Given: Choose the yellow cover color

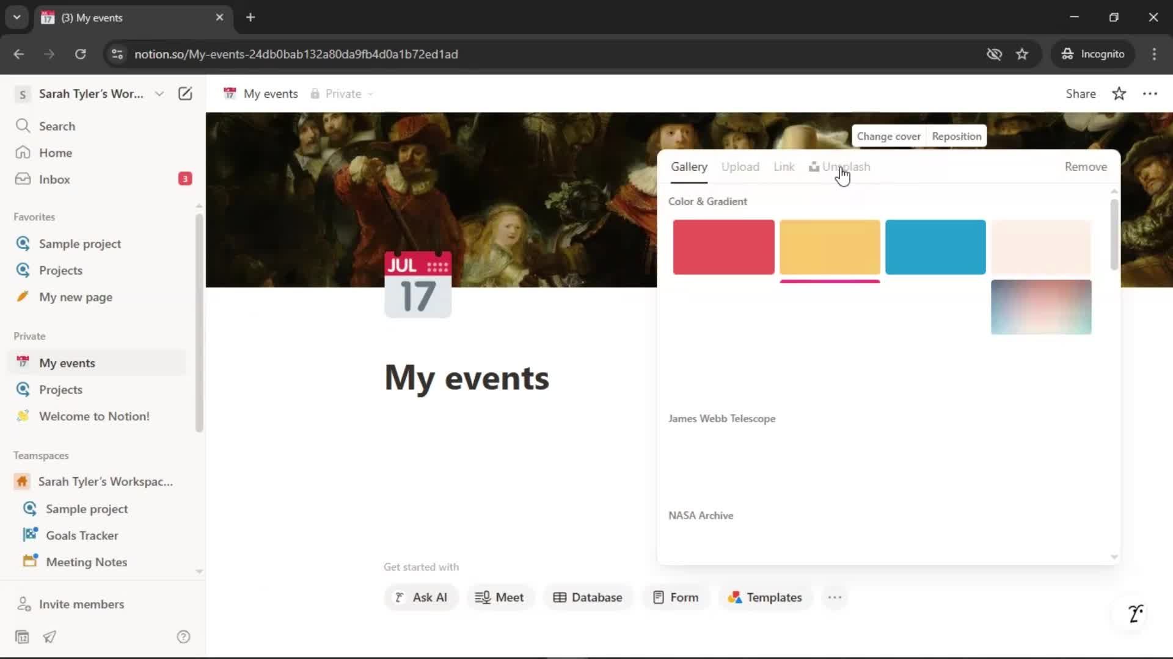Looking at the screenshot, I should [x=830, y=247].
